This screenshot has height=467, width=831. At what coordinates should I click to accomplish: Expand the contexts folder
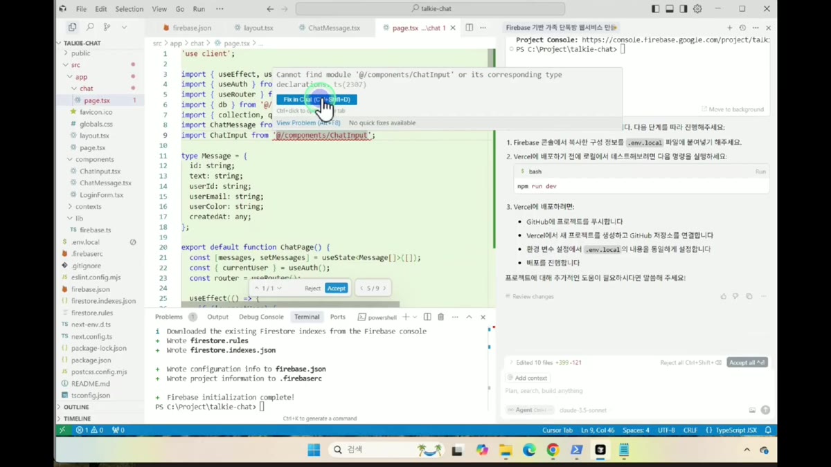coord(88,206)
